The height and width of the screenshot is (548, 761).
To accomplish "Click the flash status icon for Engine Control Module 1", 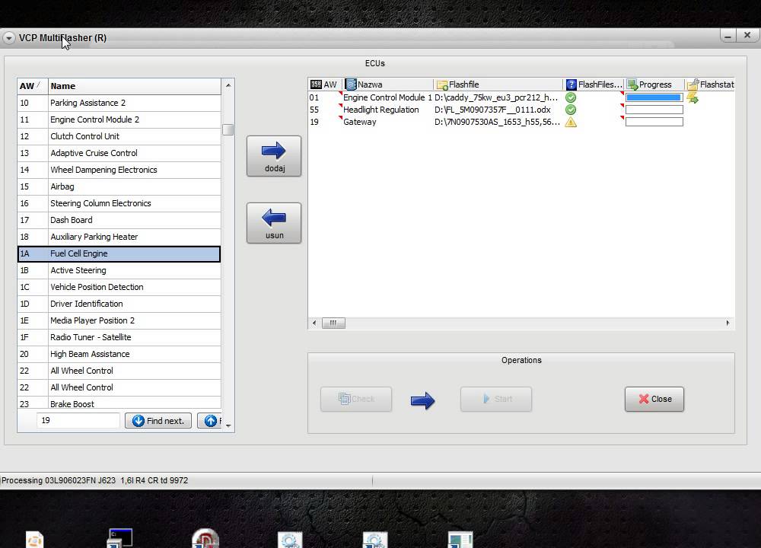I will point(693,98).
